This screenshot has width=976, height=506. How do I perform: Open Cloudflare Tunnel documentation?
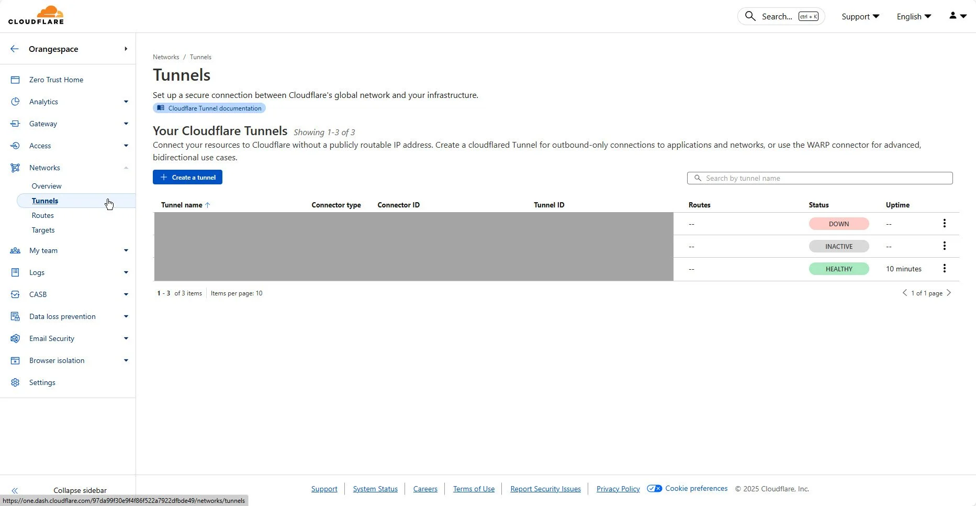[209, 108]
